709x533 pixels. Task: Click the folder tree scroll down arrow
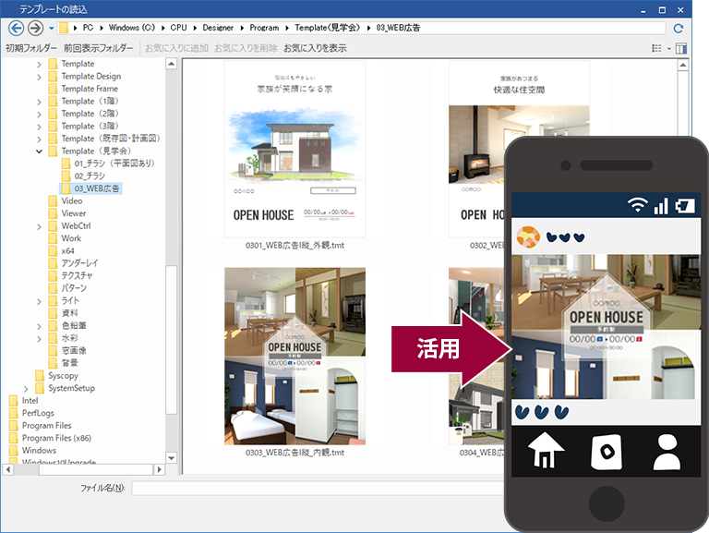pos(172,458)
